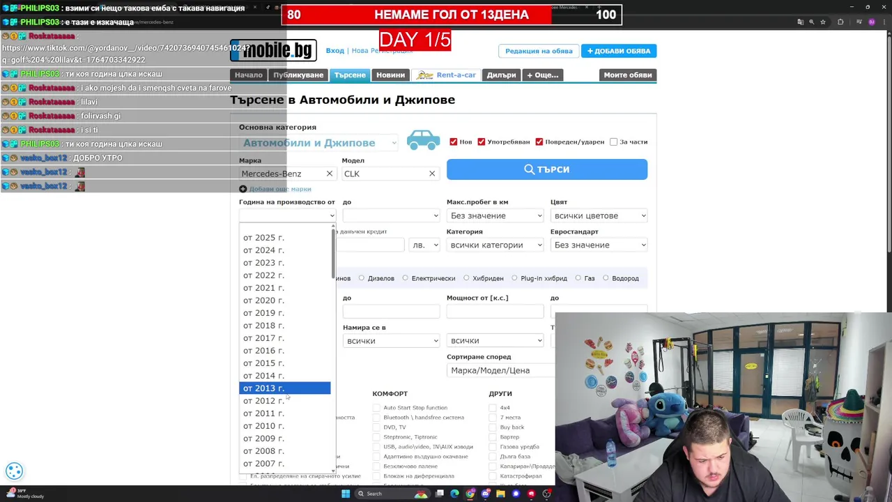This screenshot has height=502, width=892.
Task: Open the Макс. пробег в км dropdown
Action: pyautogui.click(x=495, y=215)
